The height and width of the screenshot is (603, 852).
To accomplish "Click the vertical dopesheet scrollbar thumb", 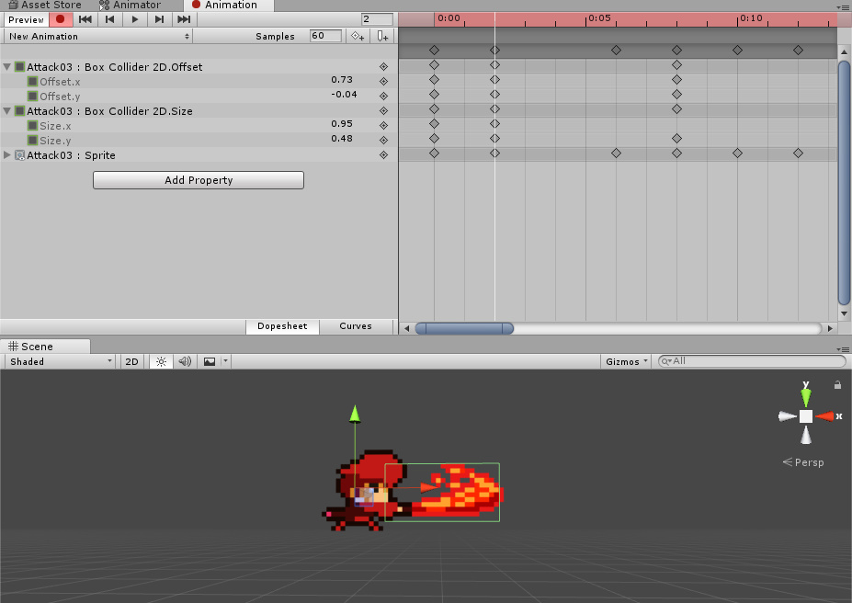I will click(x=844, y=183).
